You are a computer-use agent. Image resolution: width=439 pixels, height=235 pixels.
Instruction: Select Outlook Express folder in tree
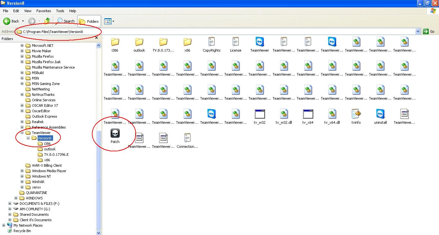click(x=44, y=116)
